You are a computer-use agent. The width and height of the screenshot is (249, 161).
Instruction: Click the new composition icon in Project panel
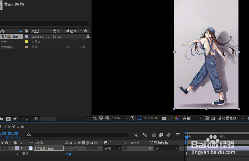click(8, 119)
